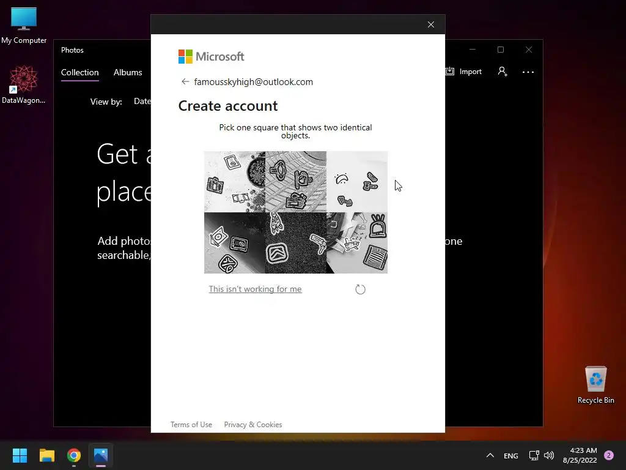
Task: Select the top-right captcha square
Action: coord(357,182)
